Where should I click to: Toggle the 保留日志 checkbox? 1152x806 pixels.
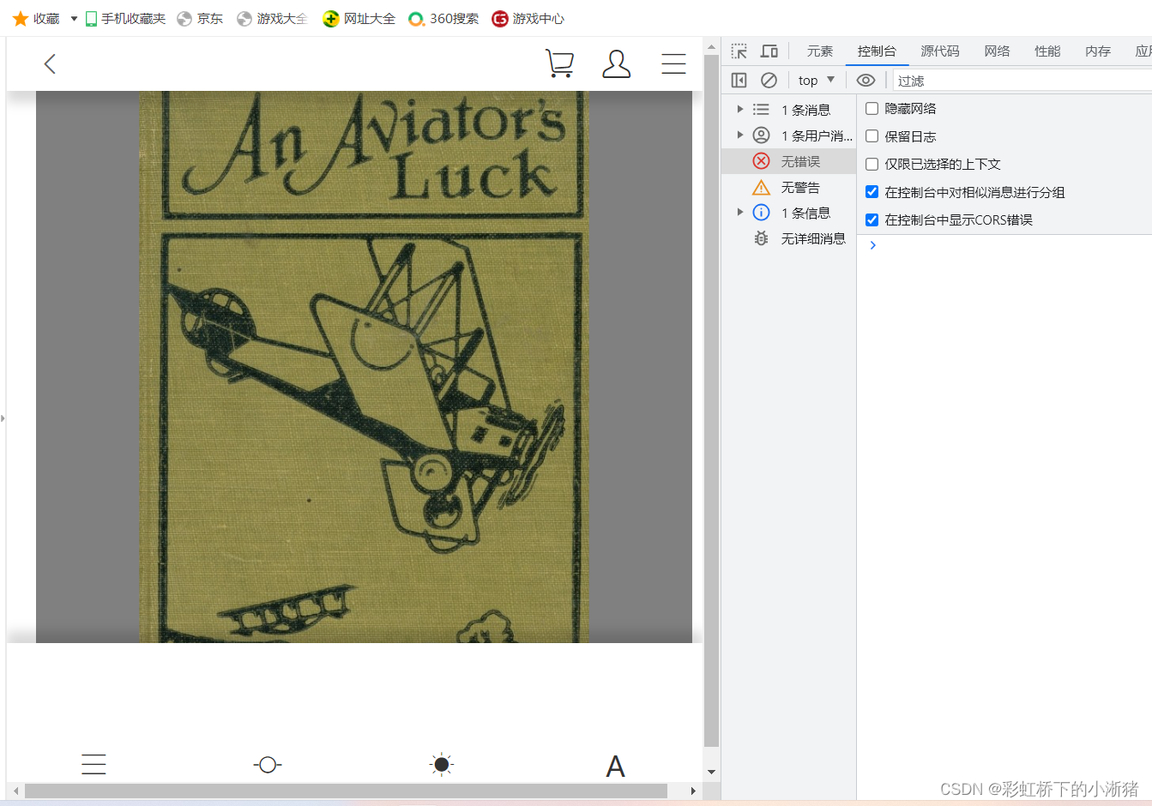pos(872,135)
